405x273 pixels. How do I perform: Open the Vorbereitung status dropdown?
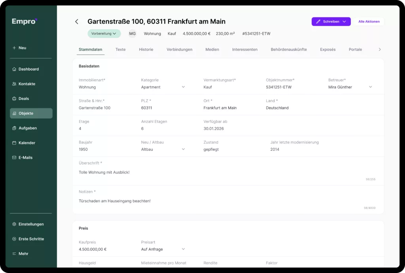pos(104,34)
